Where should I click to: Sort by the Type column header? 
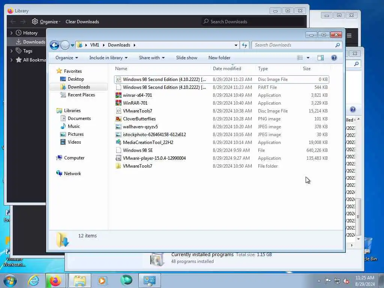(x=263, y=69)
